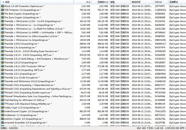Viewport: 186px width, 130px height.
Task: Select Themida + WinLicense 2.x (Unpacking).rar file name
Action: (27, 40)
